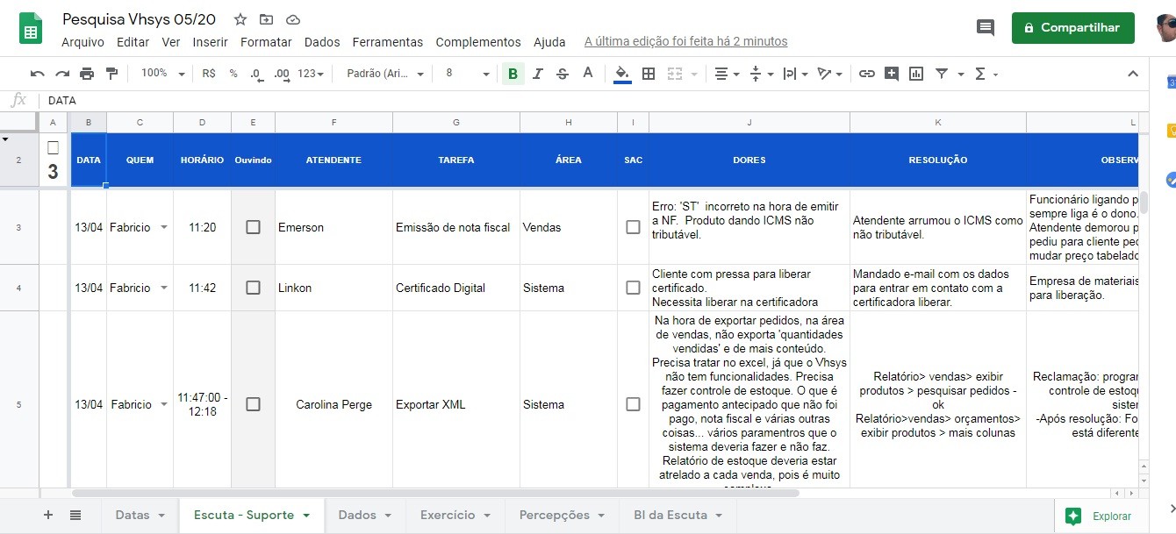
Task: Click the Compartilhar button
Action: click(1072, 27)
